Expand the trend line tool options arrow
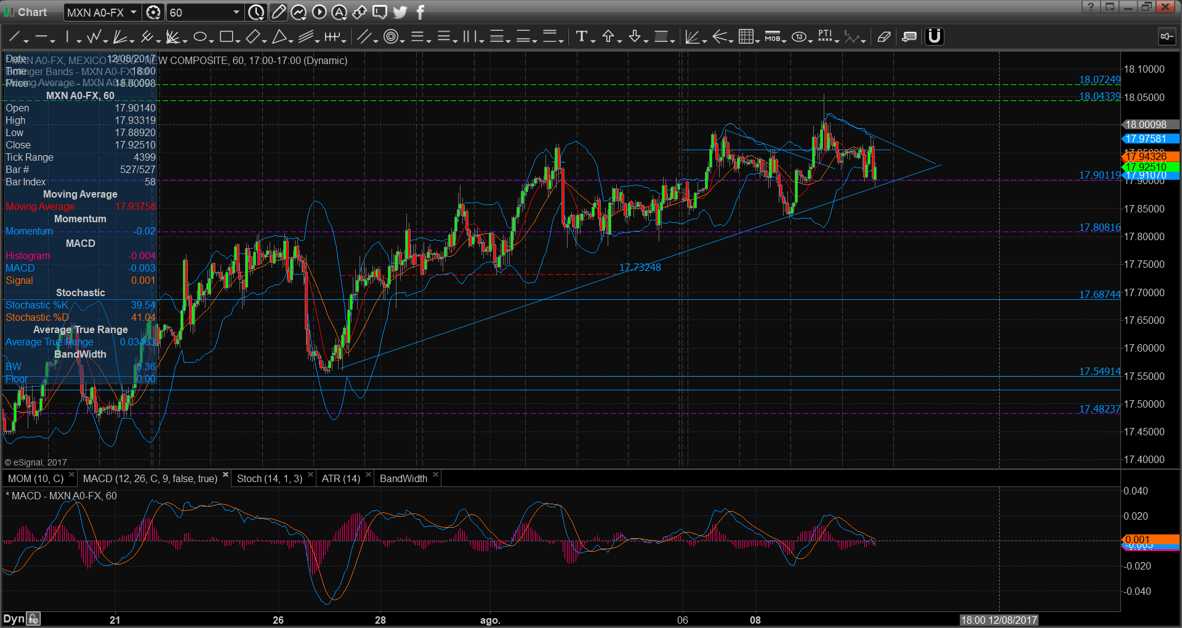1182x628 pixels. click(26, 41)
